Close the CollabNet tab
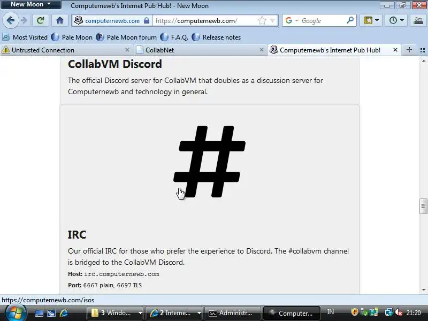This screenshot has width=428, height=321. tap(262, 50)
